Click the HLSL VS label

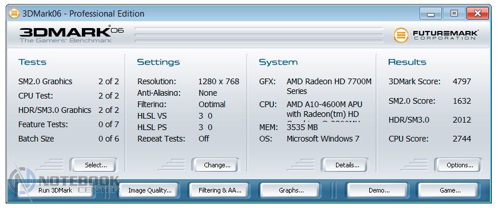(152, 116)
